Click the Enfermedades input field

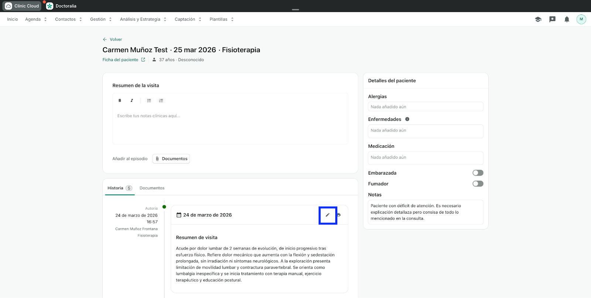click(x=426, y=131)
